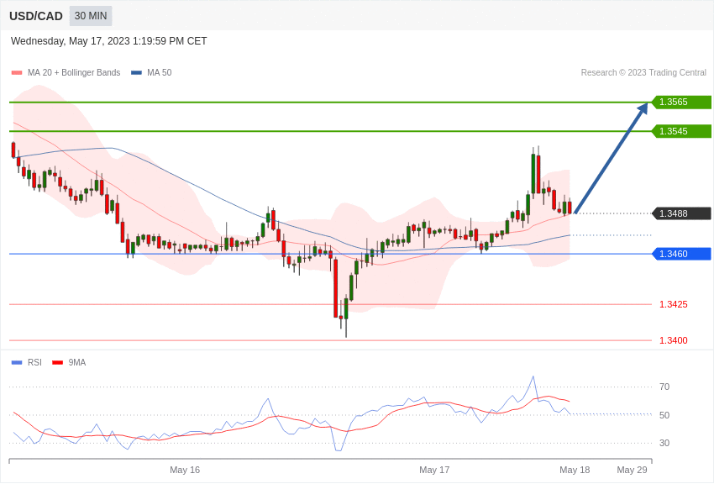Click the 1.3545 resistance price tag

pyautogui.click(x=681, y=131)
